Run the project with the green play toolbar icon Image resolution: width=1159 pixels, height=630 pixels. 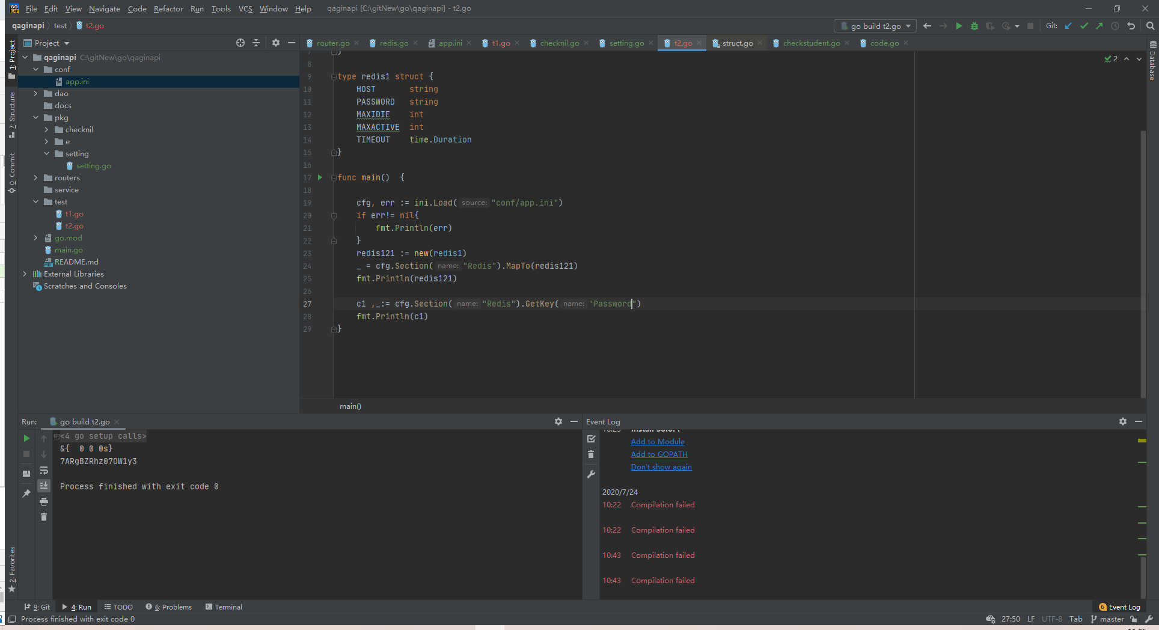[959, 26]
